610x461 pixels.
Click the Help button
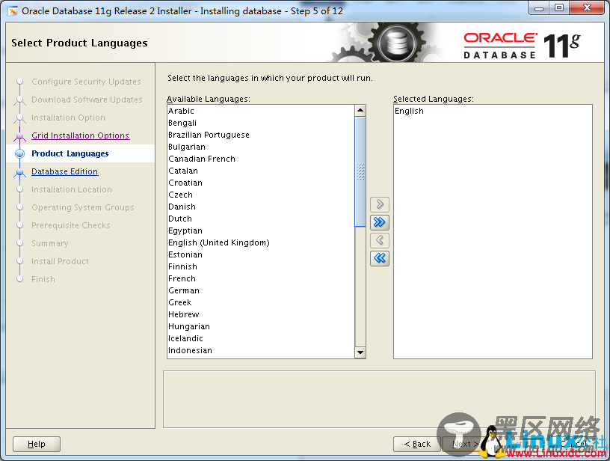[x=37, y=444]
